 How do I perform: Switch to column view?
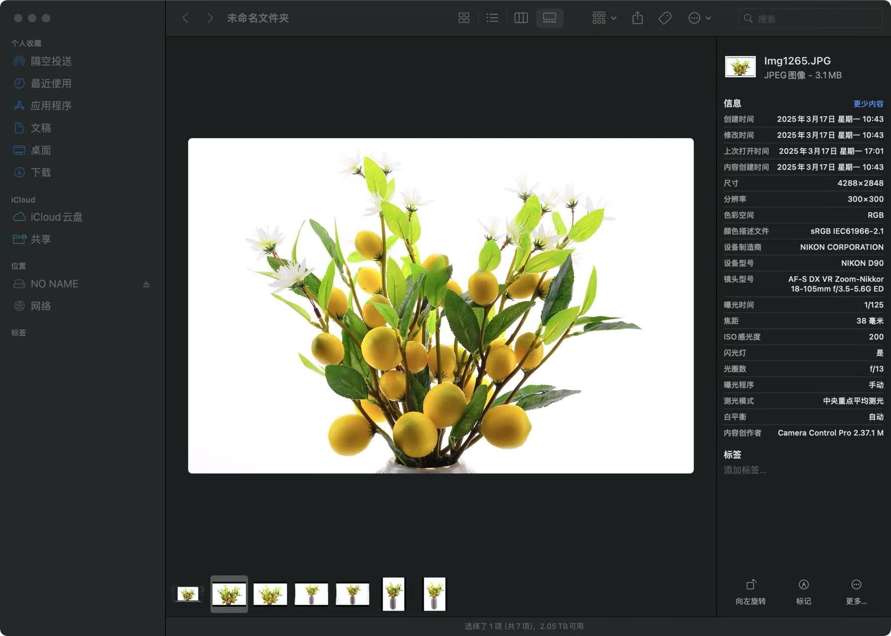click(521, 18)
